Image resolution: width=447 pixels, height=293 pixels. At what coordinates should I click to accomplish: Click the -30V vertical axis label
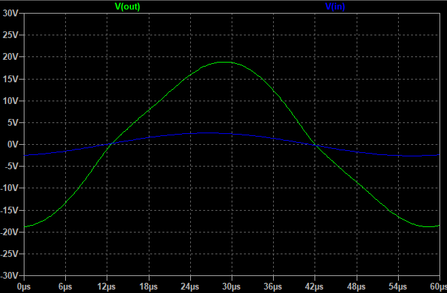coord(9,276)
